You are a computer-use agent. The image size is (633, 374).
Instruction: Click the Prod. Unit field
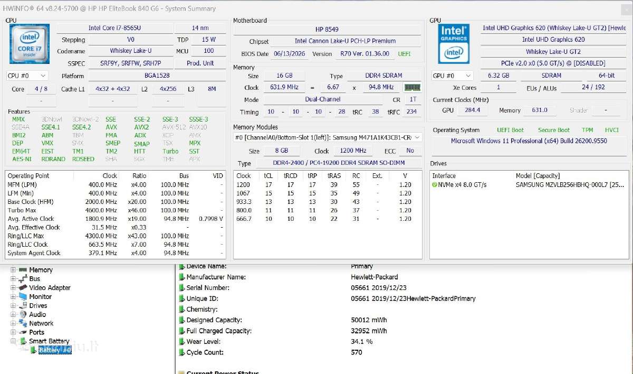(x=200, y=63)
